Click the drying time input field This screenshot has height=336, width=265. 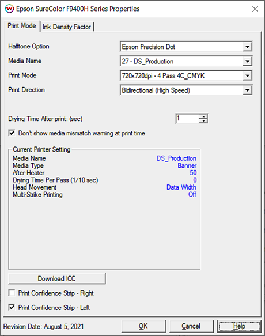187,119
